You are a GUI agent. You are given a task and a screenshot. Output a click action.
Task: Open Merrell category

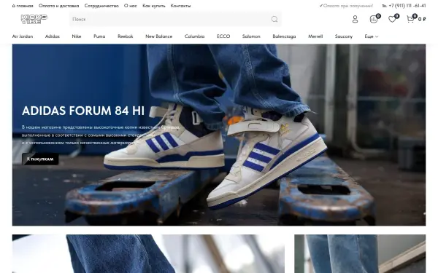tap(315, 36)
